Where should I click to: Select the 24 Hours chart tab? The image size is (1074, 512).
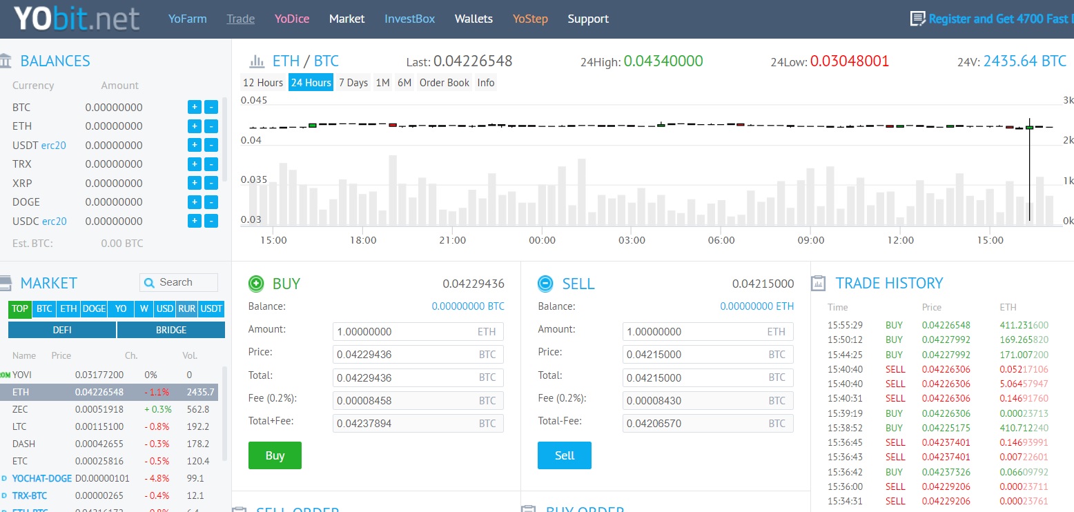pyautogui.click(x=311, y=82)
